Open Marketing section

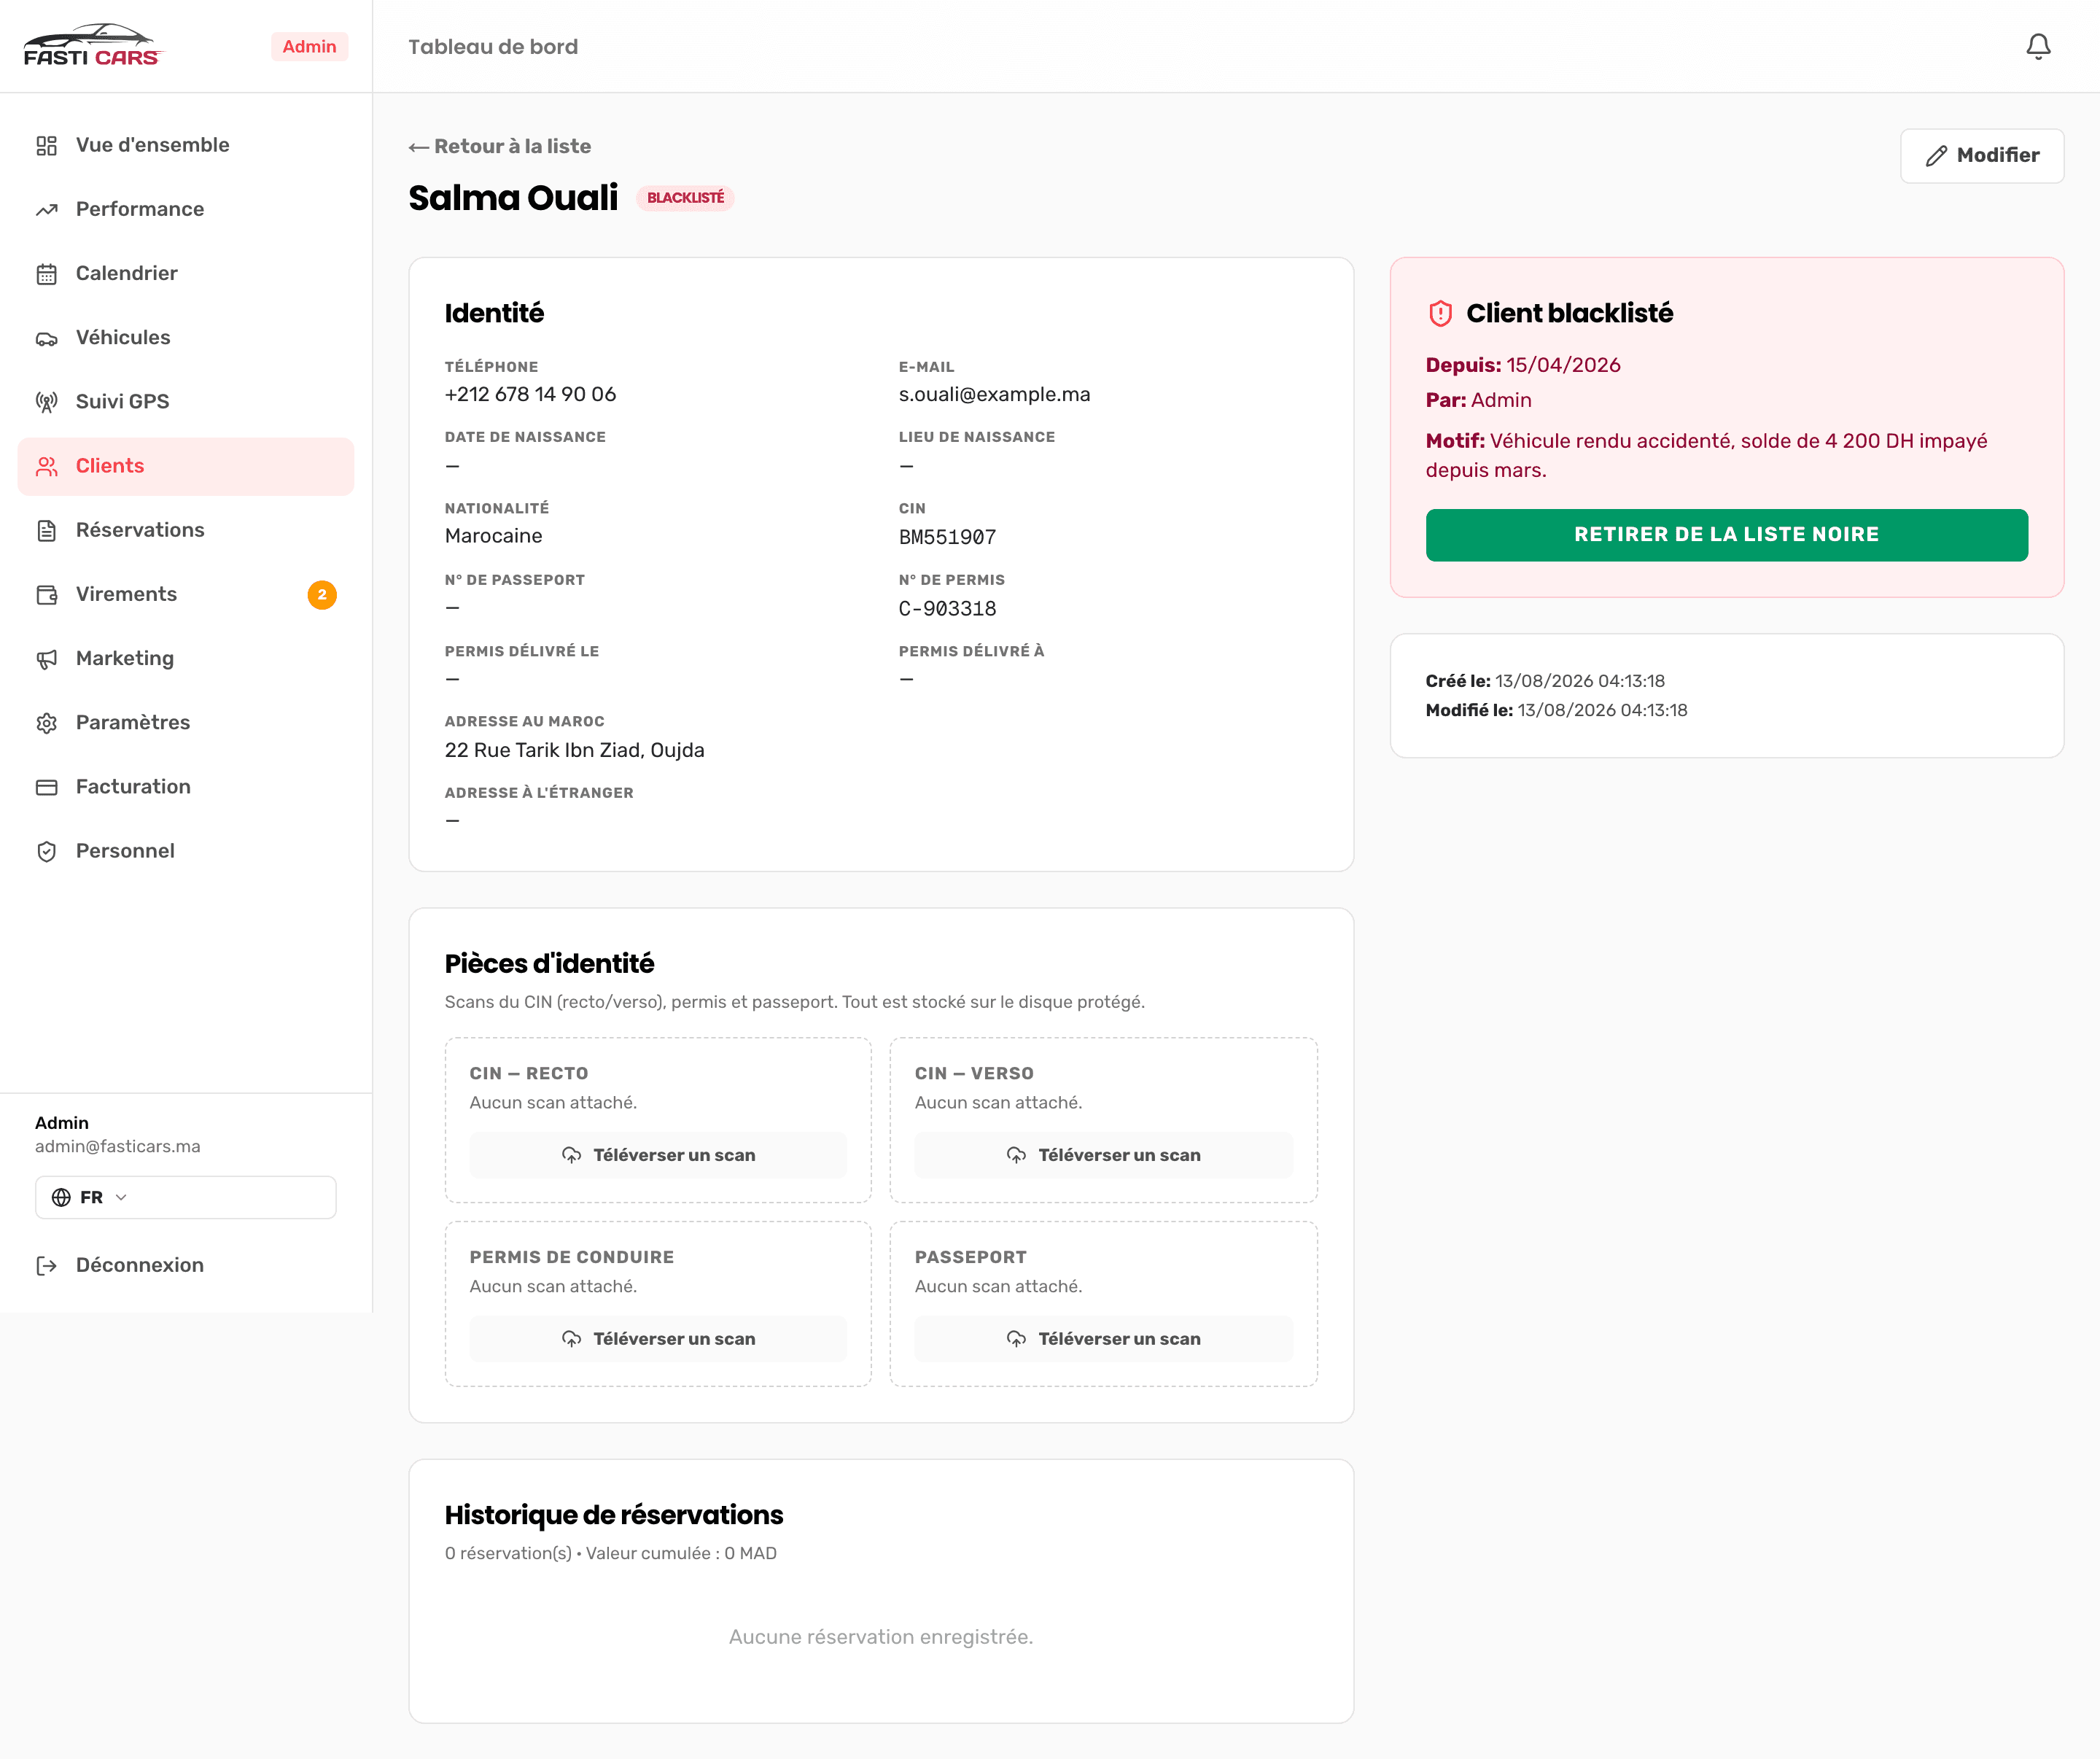tap(186, 659)
